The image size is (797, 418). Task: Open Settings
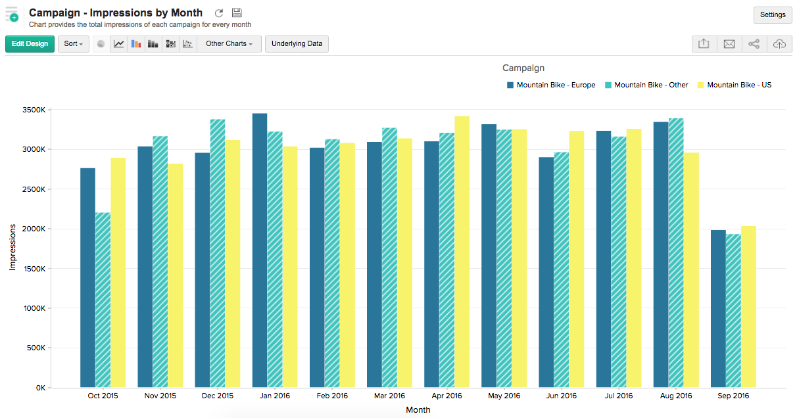(772, 14)
